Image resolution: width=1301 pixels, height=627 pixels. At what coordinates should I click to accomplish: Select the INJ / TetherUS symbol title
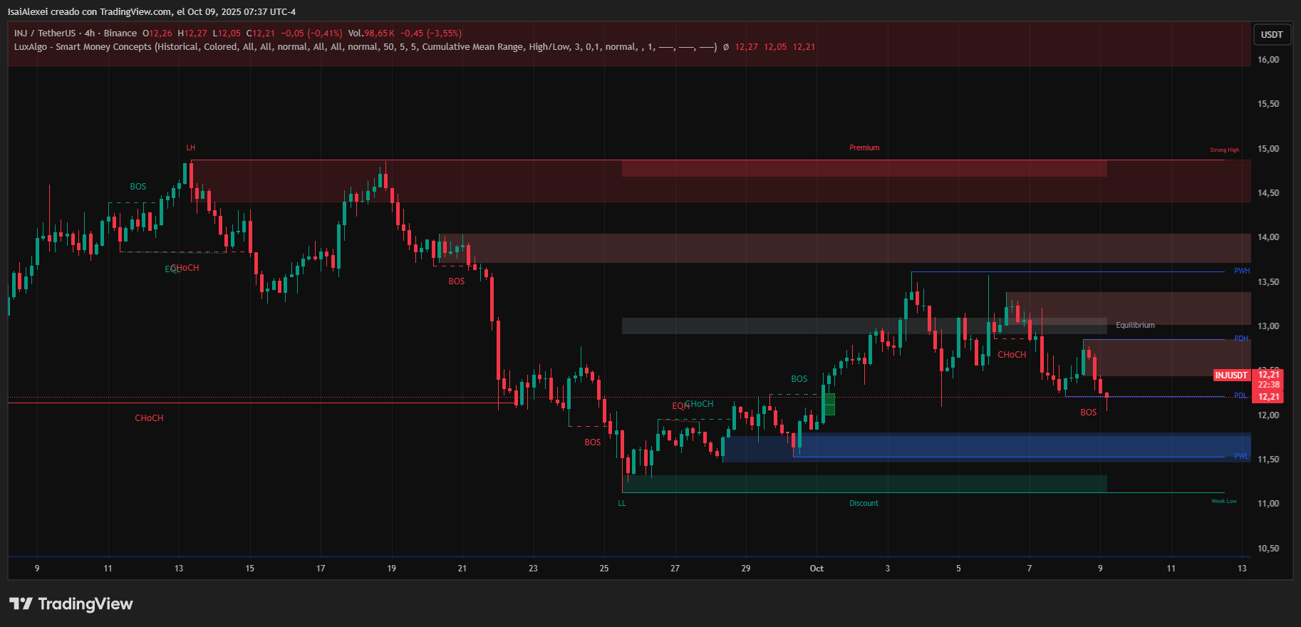click(x=45, y=33)
